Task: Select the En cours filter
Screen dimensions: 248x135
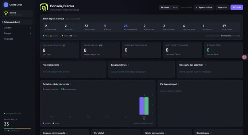Action: point(165,7)
